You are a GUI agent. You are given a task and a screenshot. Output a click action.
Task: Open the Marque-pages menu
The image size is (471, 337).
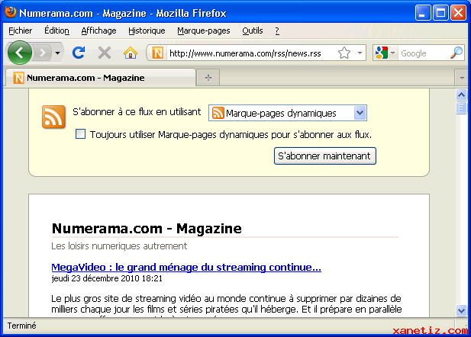click(x=204, y=30)
